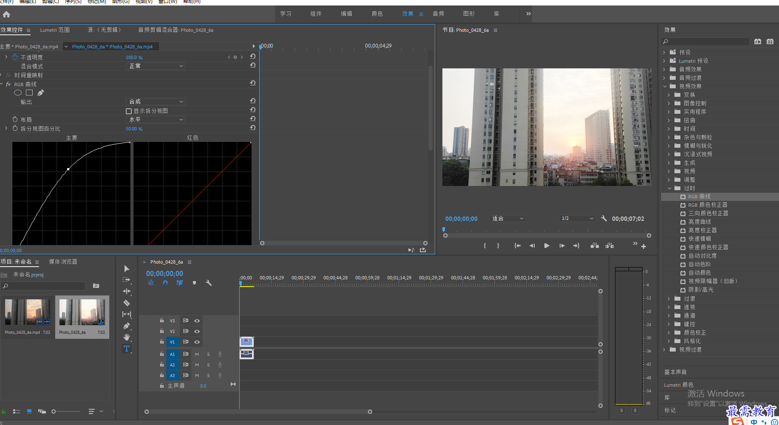This screenshot has height=425, width=779.
Task: Select the Type tool
Action: (x=127, y=349)
